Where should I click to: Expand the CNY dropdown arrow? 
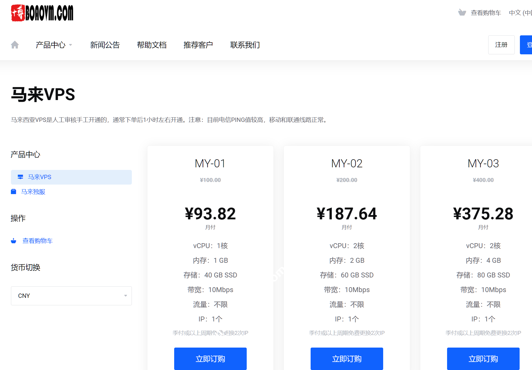[125, 296]
